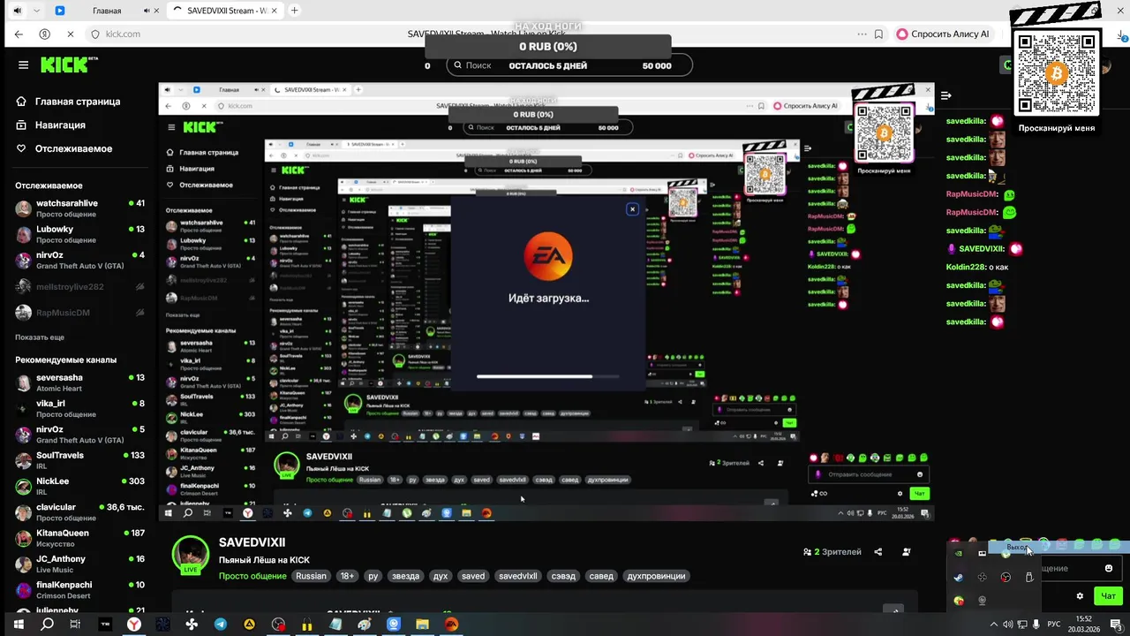
Task: Stop loading the page
Action: pyautogui.click(x=71, y=34)
